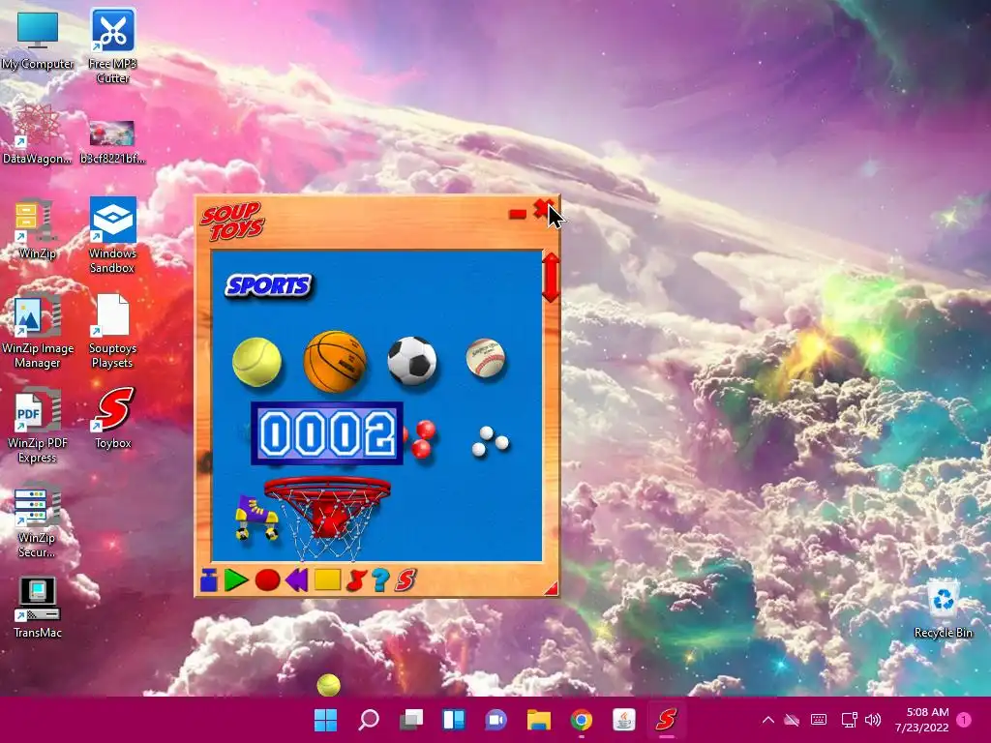
Task: Click the red S Soup Toys logo button
Action: click(405, 580)
